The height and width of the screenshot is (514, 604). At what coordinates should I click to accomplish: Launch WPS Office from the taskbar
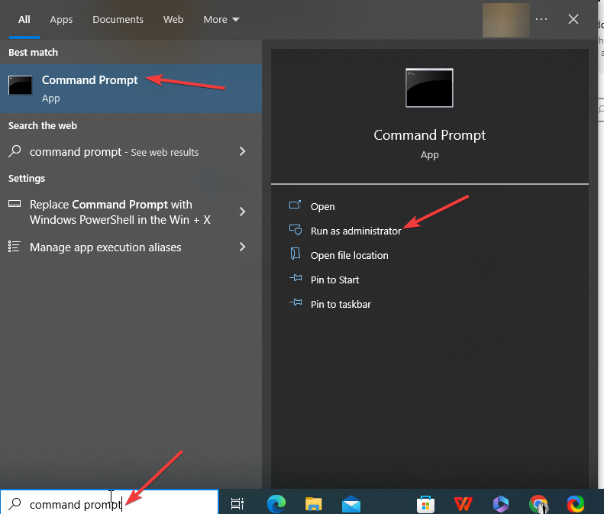pos(463,503)
